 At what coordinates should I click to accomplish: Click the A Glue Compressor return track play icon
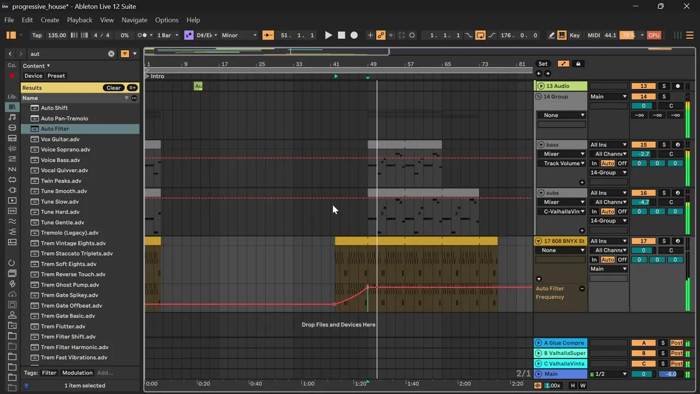point(539,343)
